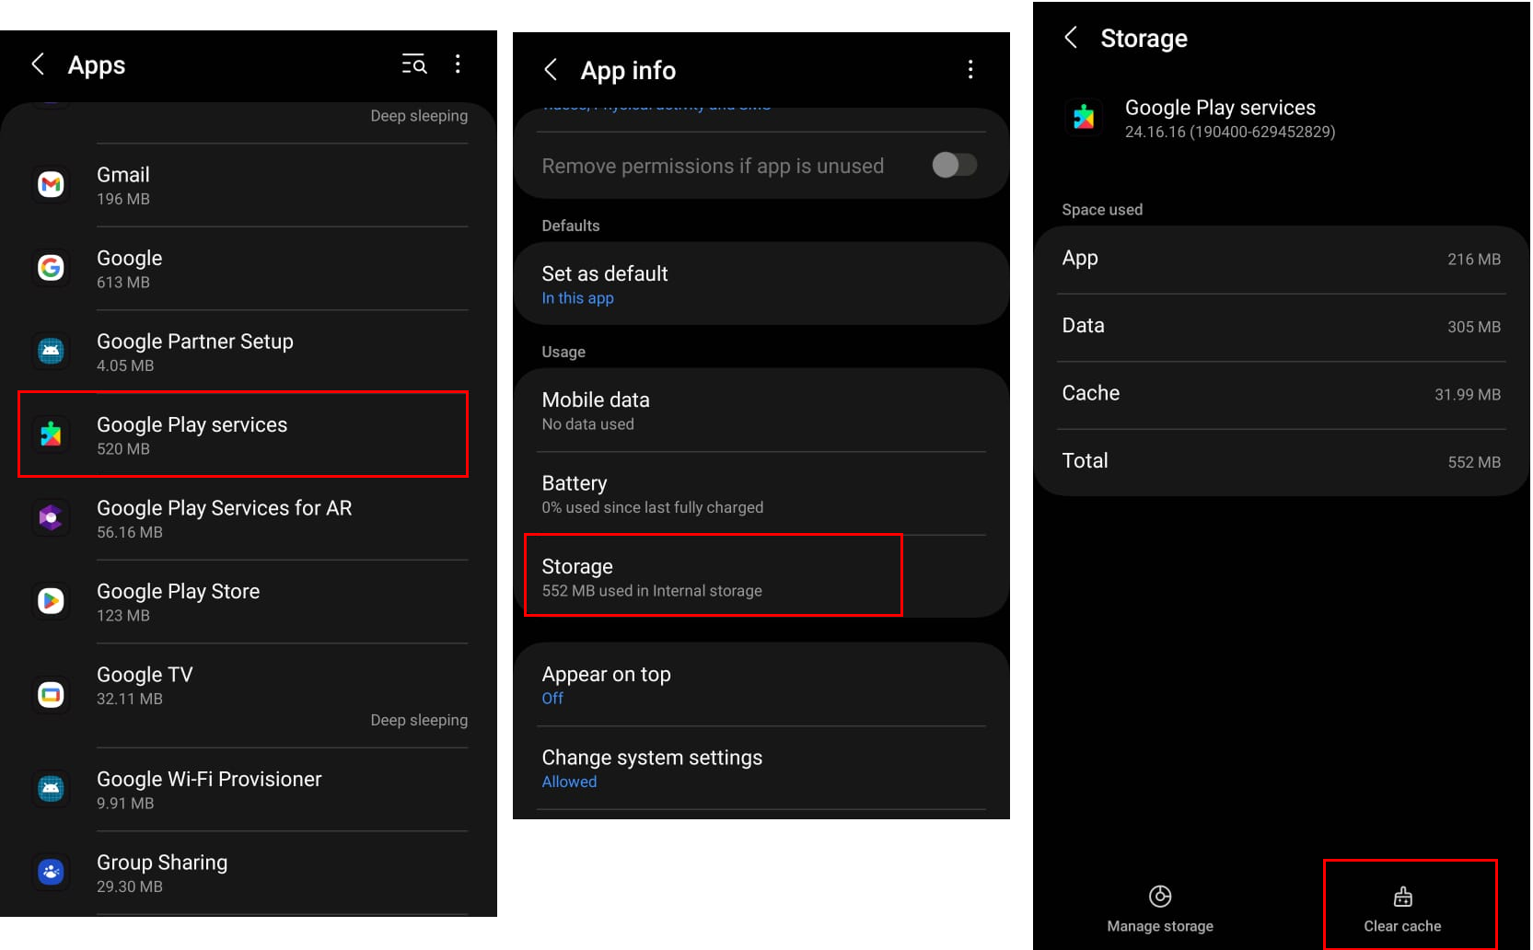Tap the Storage screen title
The height and width of the screenshot is (950, 1533).
click(x=1144, y=39)
